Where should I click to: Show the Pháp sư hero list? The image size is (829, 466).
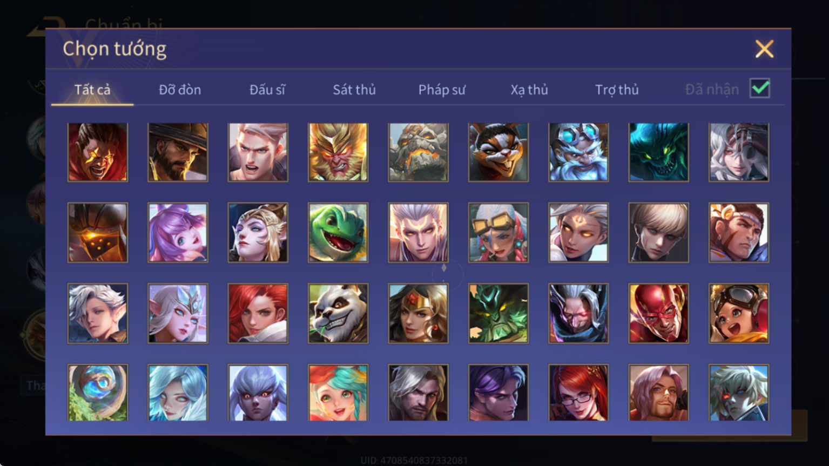point(442,90)
